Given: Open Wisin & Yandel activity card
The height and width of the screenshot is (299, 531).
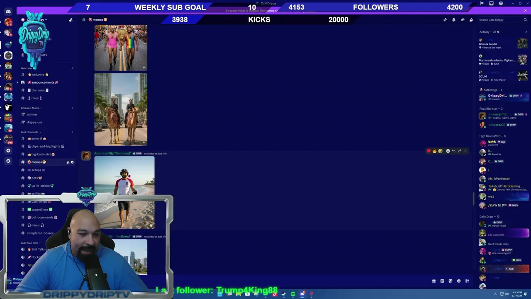Looking at the screenshot, I should pos(503,44).
